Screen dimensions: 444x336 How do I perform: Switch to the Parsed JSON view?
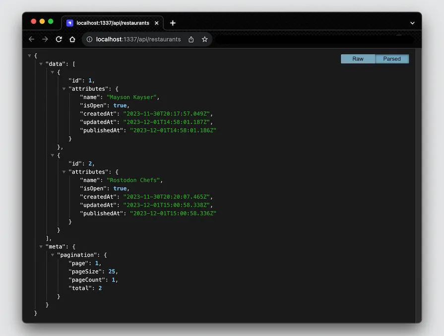pos(392,59)
